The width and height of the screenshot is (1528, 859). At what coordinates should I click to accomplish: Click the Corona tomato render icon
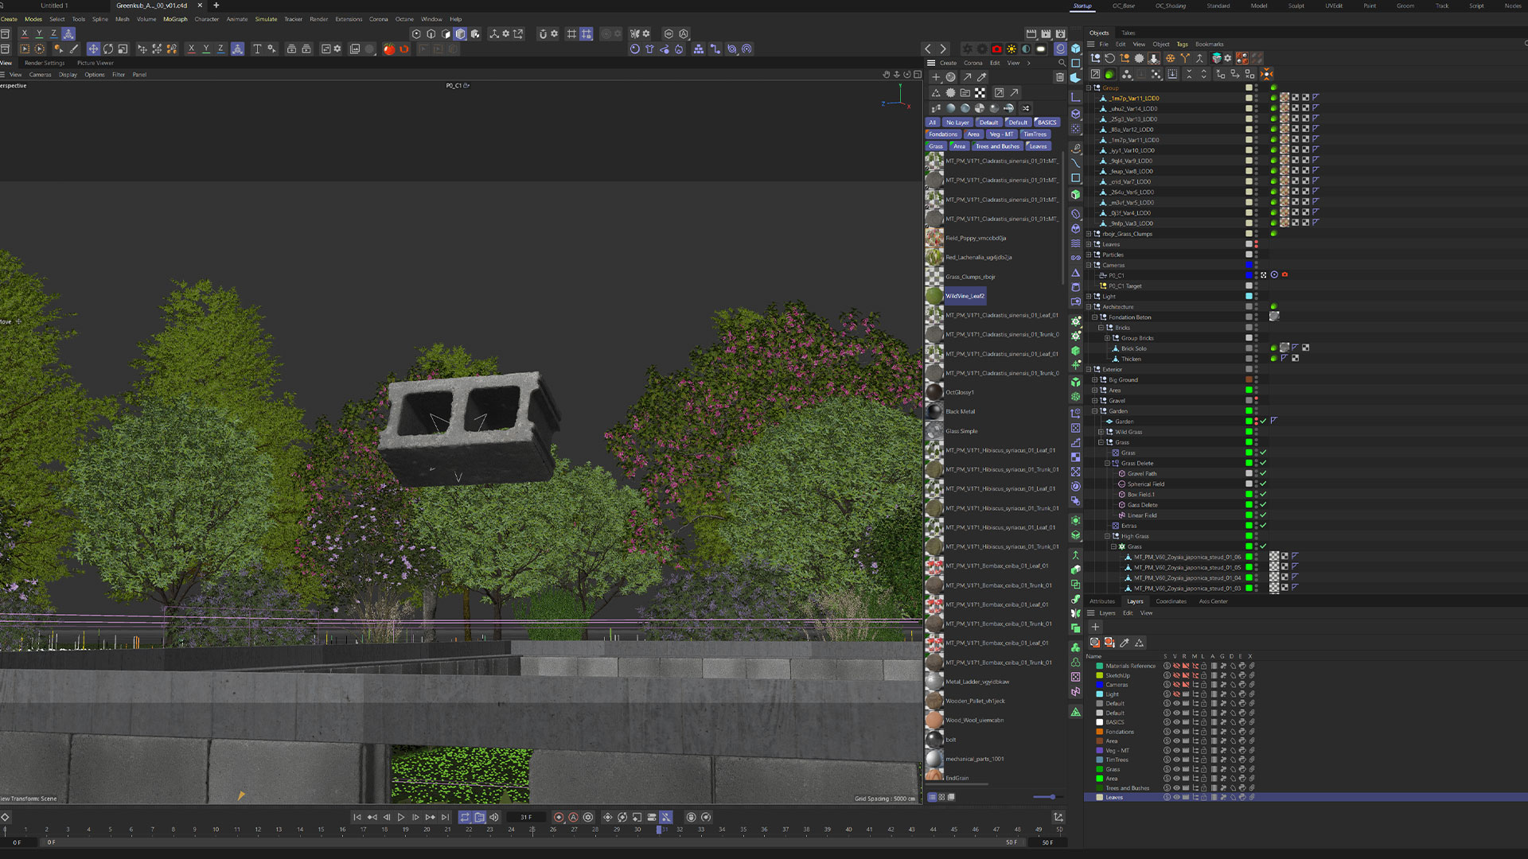[x=388, y=49]
